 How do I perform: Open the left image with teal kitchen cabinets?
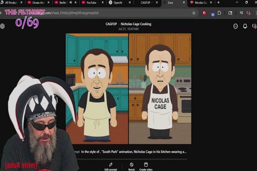(x=97, y=88)
